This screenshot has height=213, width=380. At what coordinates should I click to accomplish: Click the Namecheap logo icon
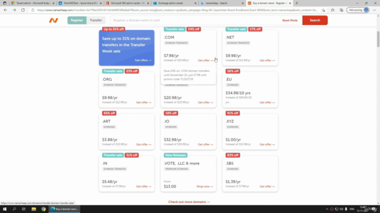tap(53, 20)
